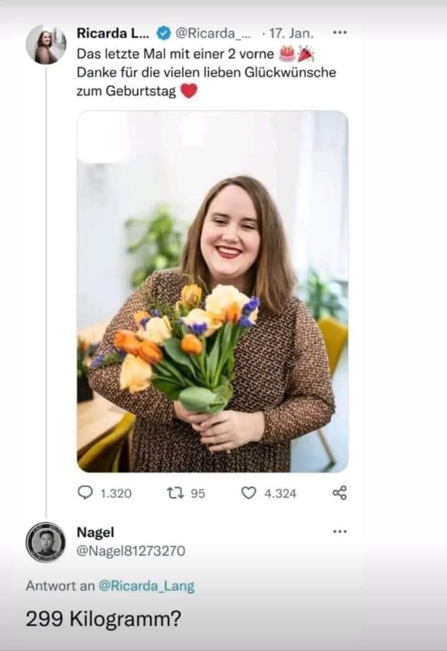The height and width of the screenshot is (651, 447).
Task: View Nagel's profile picture
Action: (x=46, y=542)
